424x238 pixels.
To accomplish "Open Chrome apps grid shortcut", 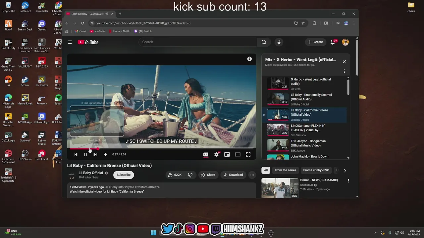I will point(66,31).
